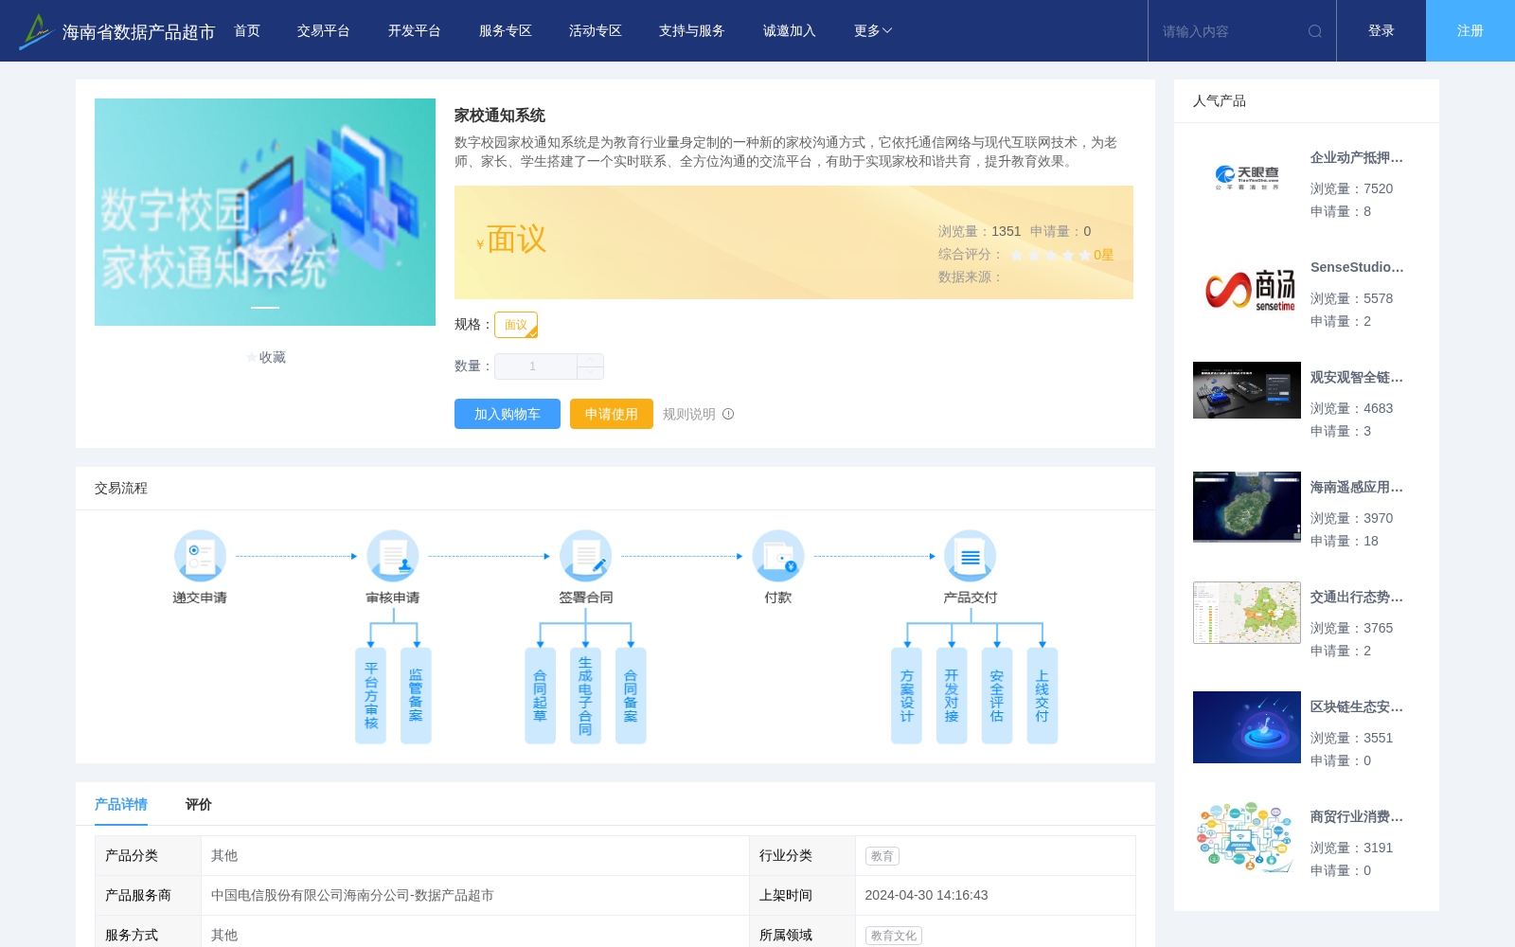
Task: Click the 收藏 label
Action: (x=273, y=357)
